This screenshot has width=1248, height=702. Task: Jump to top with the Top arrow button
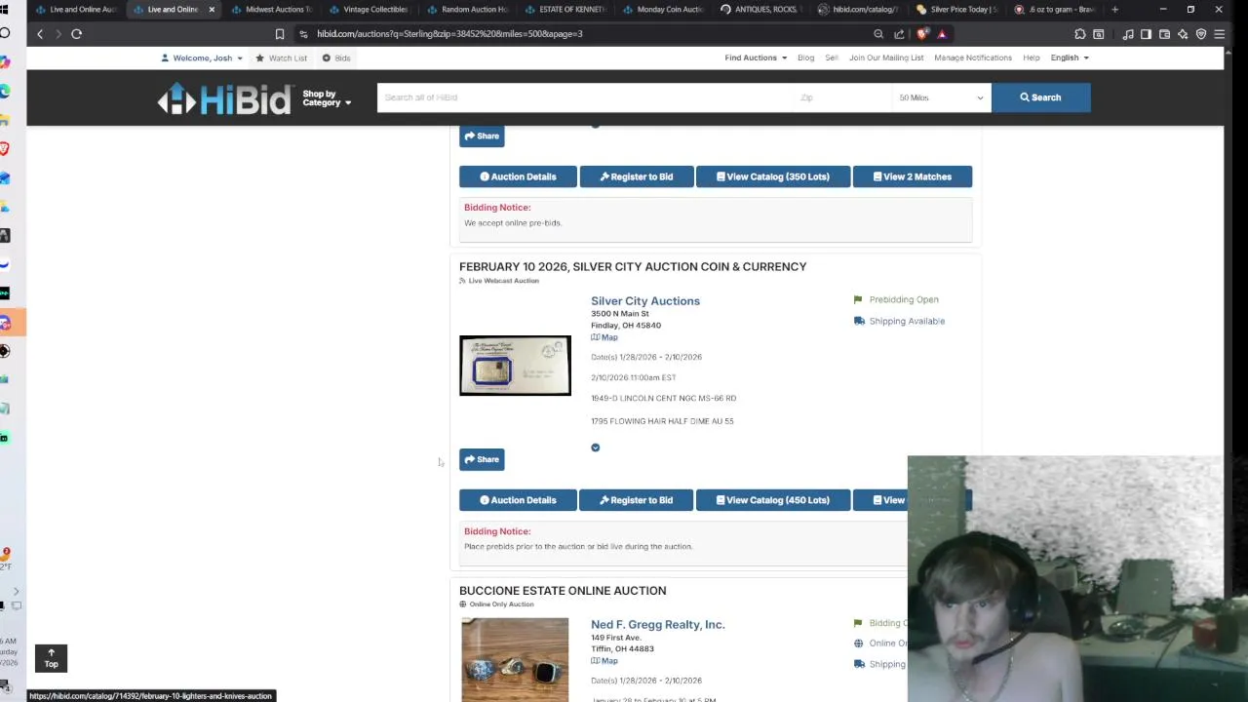tap(51, 658)
